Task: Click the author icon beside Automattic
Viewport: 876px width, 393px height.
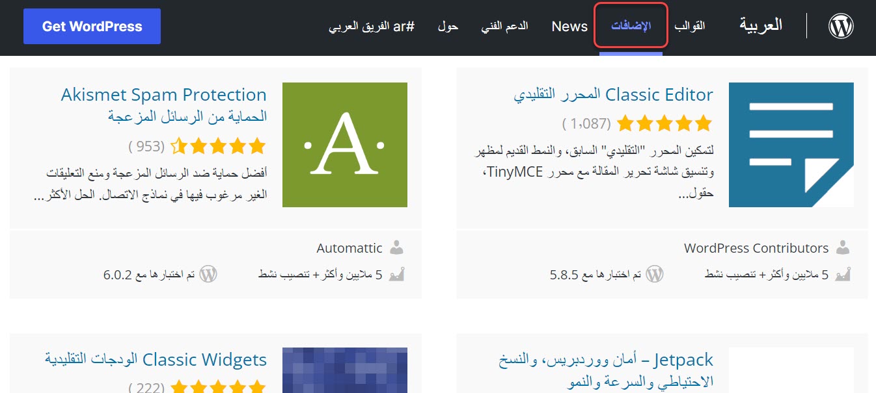Action: (x=396, y=247)
